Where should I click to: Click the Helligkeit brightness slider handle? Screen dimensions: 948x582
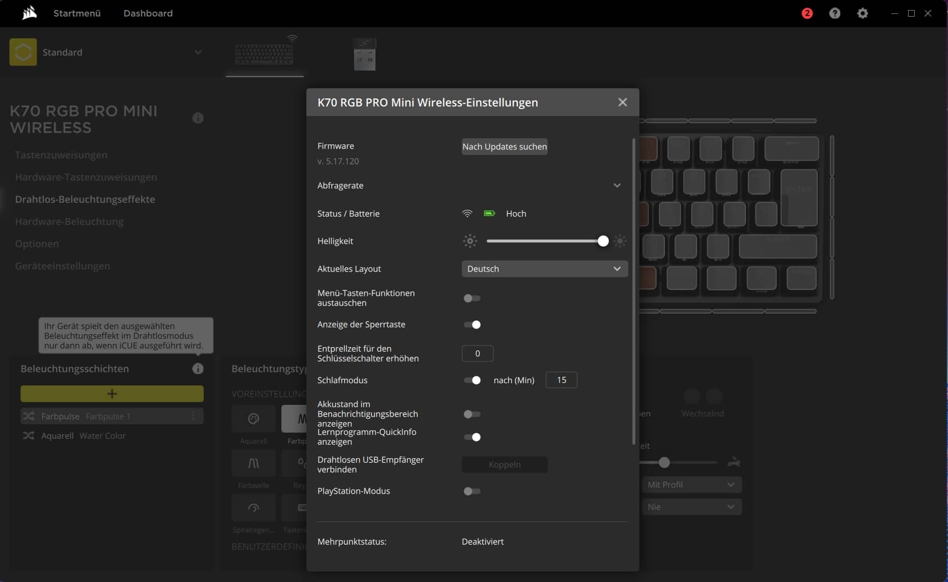click(x=603, y=241)
